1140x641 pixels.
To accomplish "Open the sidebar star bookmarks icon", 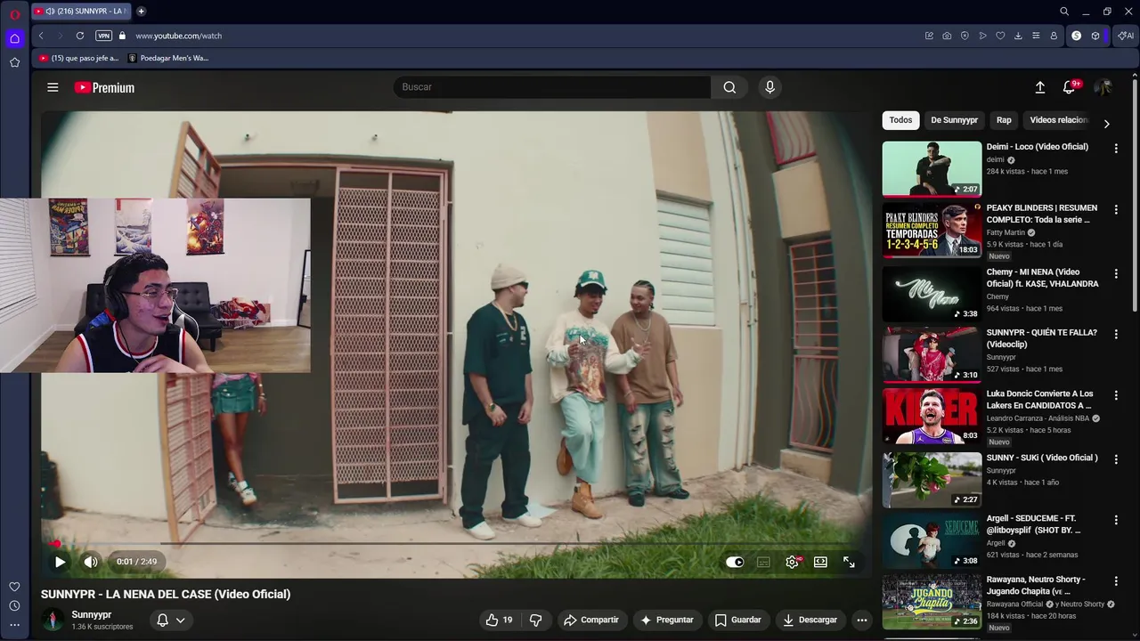I will pos(14,62).
